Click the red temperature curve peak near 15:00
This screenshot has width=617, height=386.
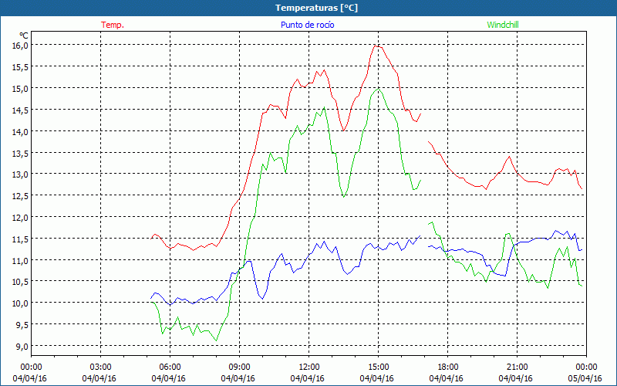(376, 46)
